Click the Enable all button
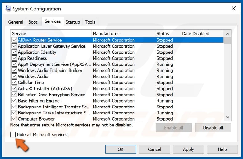Image resolution: width=243 pixels, height=159 pixels. 173,128
